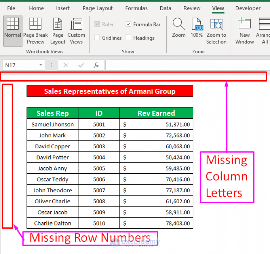Select the ID cell 5001
The image size is (270, 254).
[x=99, y=124]
